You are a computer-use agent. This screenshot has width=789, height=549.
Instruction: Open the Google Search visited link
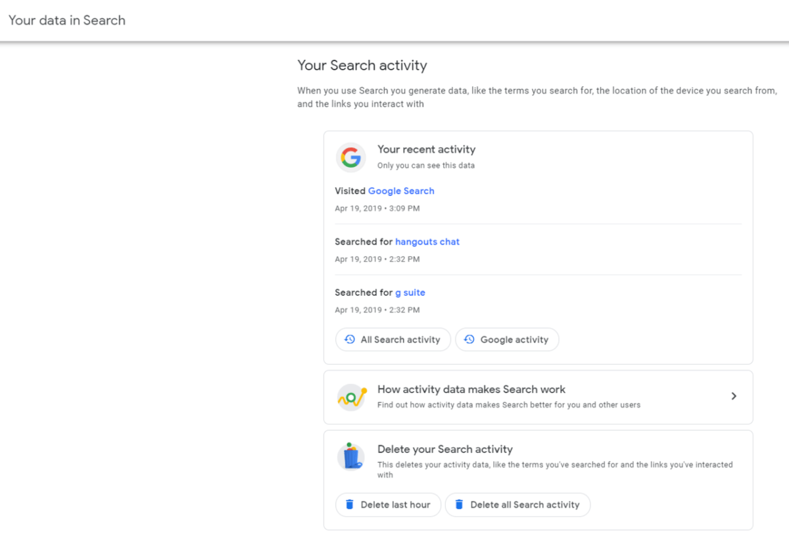pyautogui.click(x=401, y=191)
